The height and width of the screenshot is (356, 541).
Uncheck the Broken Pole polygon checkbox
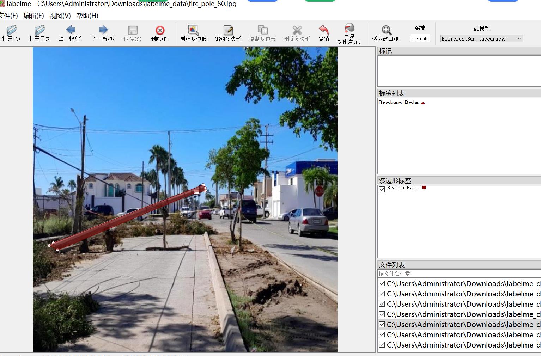pos(382,189)
